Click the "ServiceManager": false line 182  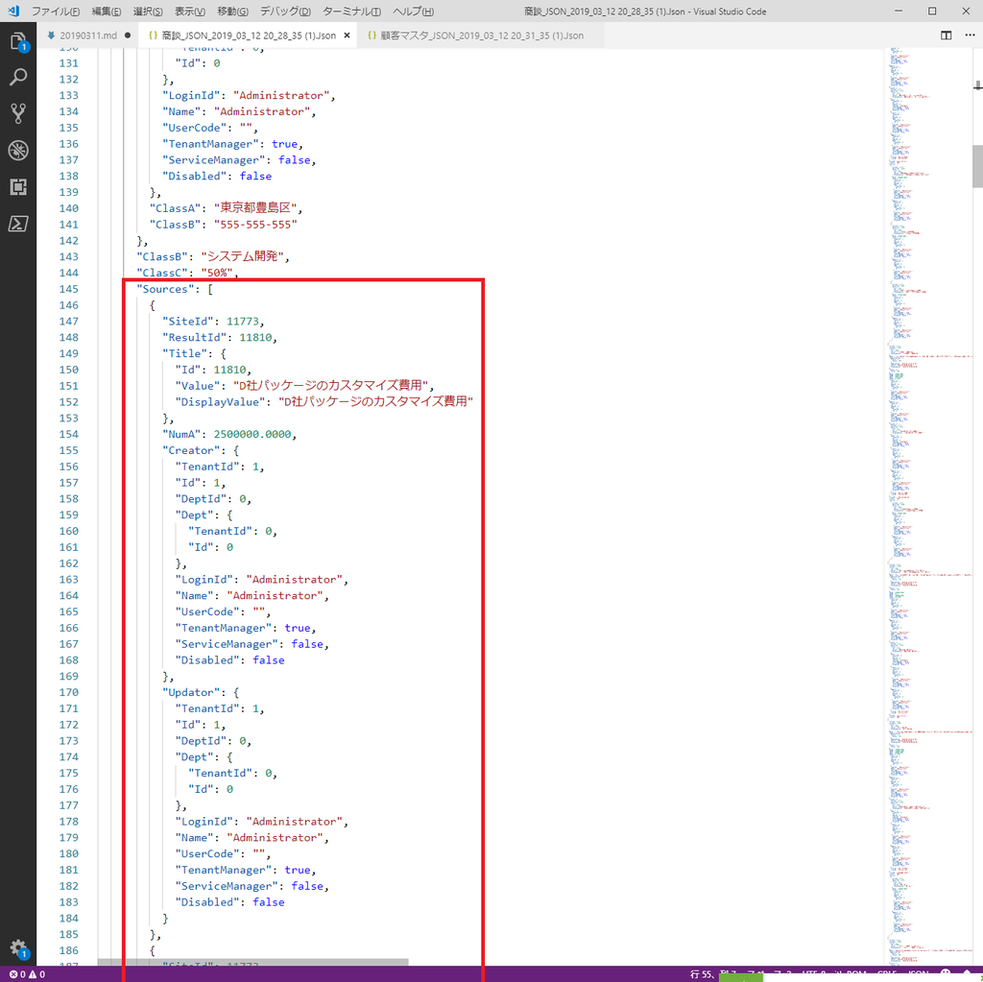tap(252, 886)
